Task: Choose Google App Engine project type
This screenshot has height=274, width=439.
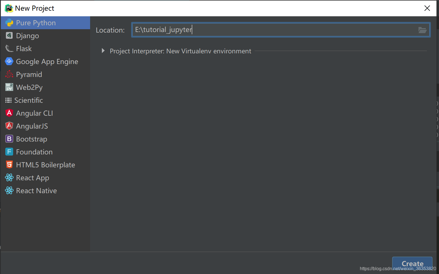Action: pyautogui.click(x=45, y=61)
